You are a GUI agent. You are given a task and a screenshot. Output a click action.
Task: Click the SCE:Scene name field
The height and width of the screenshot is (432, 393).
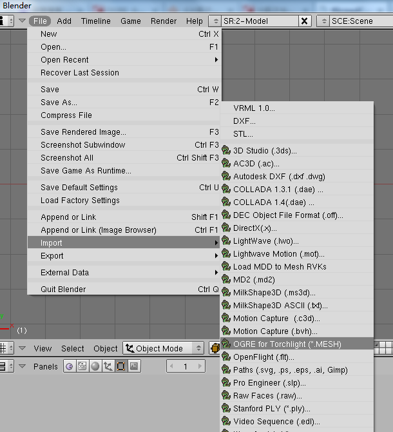361,21
